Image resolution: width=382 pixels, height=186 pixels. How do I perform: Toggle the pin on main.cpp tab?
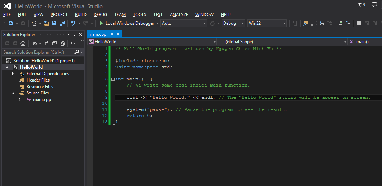pos(112,34)
